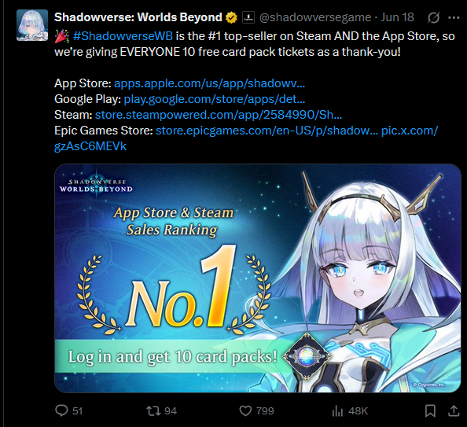The width and height of the screenshot is (467, 427).
Task: Open the apps.apple.com App Store link
Action: [x=209, y=83]
